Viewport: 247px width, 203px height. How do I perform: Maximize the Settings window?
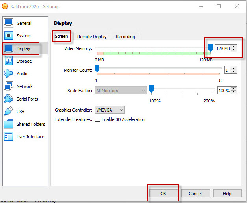tap(219, 6)
